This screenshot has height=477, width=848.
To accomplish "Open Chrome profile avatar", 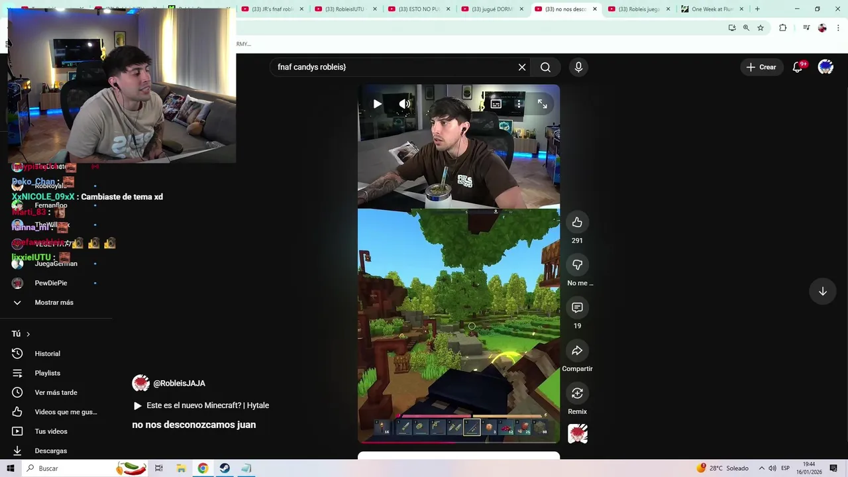I will [x=822, y=28].
